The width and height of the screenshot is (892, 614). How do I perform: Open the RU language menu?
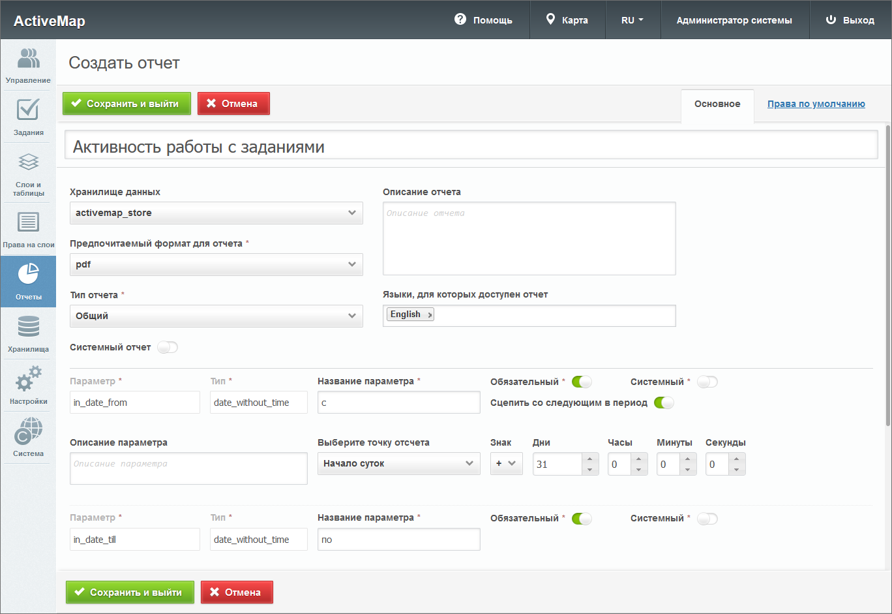(x=632, y=20)
